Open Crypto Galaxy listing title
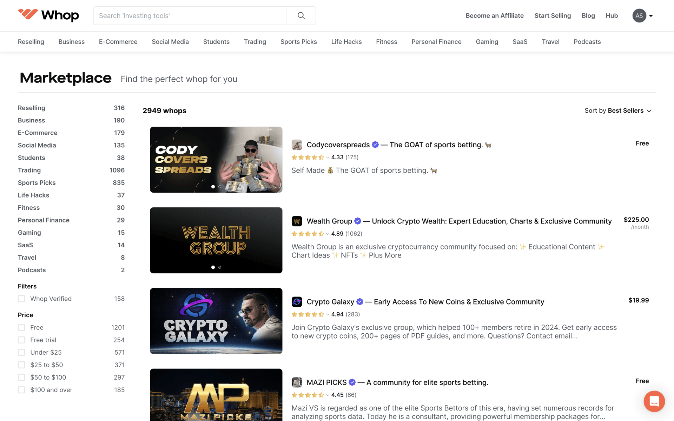The image size is (674, 421). tap(425, 302)
